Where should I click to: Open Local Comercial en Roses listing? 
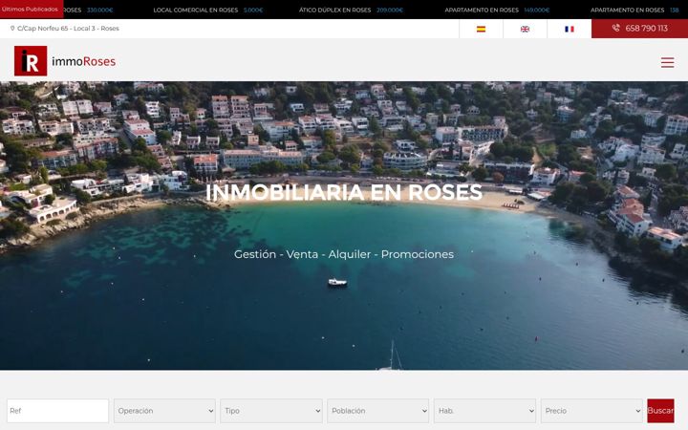208,10
